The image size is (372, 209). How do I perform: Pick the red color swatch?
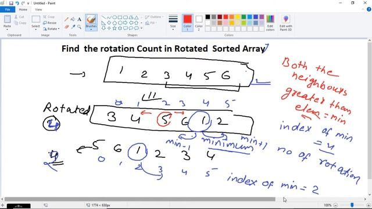coord(226,17)
